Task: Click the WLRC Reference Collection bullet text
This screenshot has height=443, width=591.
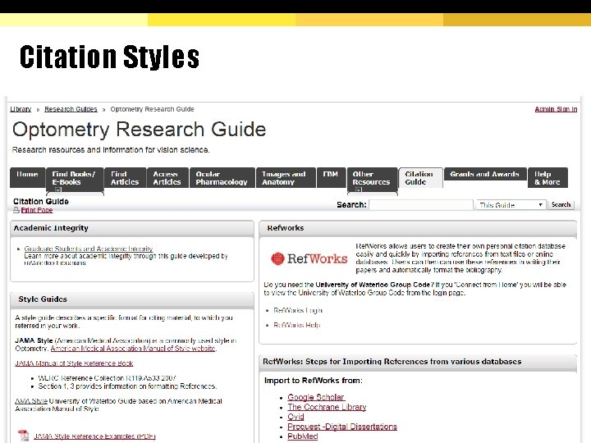Action: (x=107, y=378)
